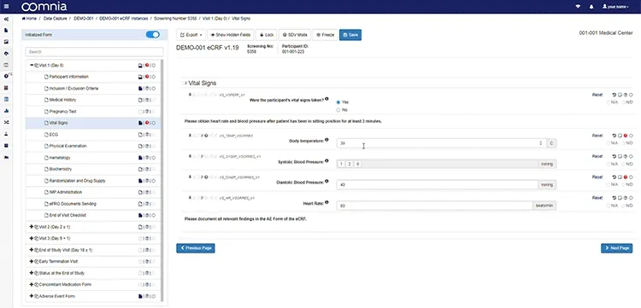Toggle the Initialized Form switch
Screen dimensions: 641x308
(x=152, y=35)
